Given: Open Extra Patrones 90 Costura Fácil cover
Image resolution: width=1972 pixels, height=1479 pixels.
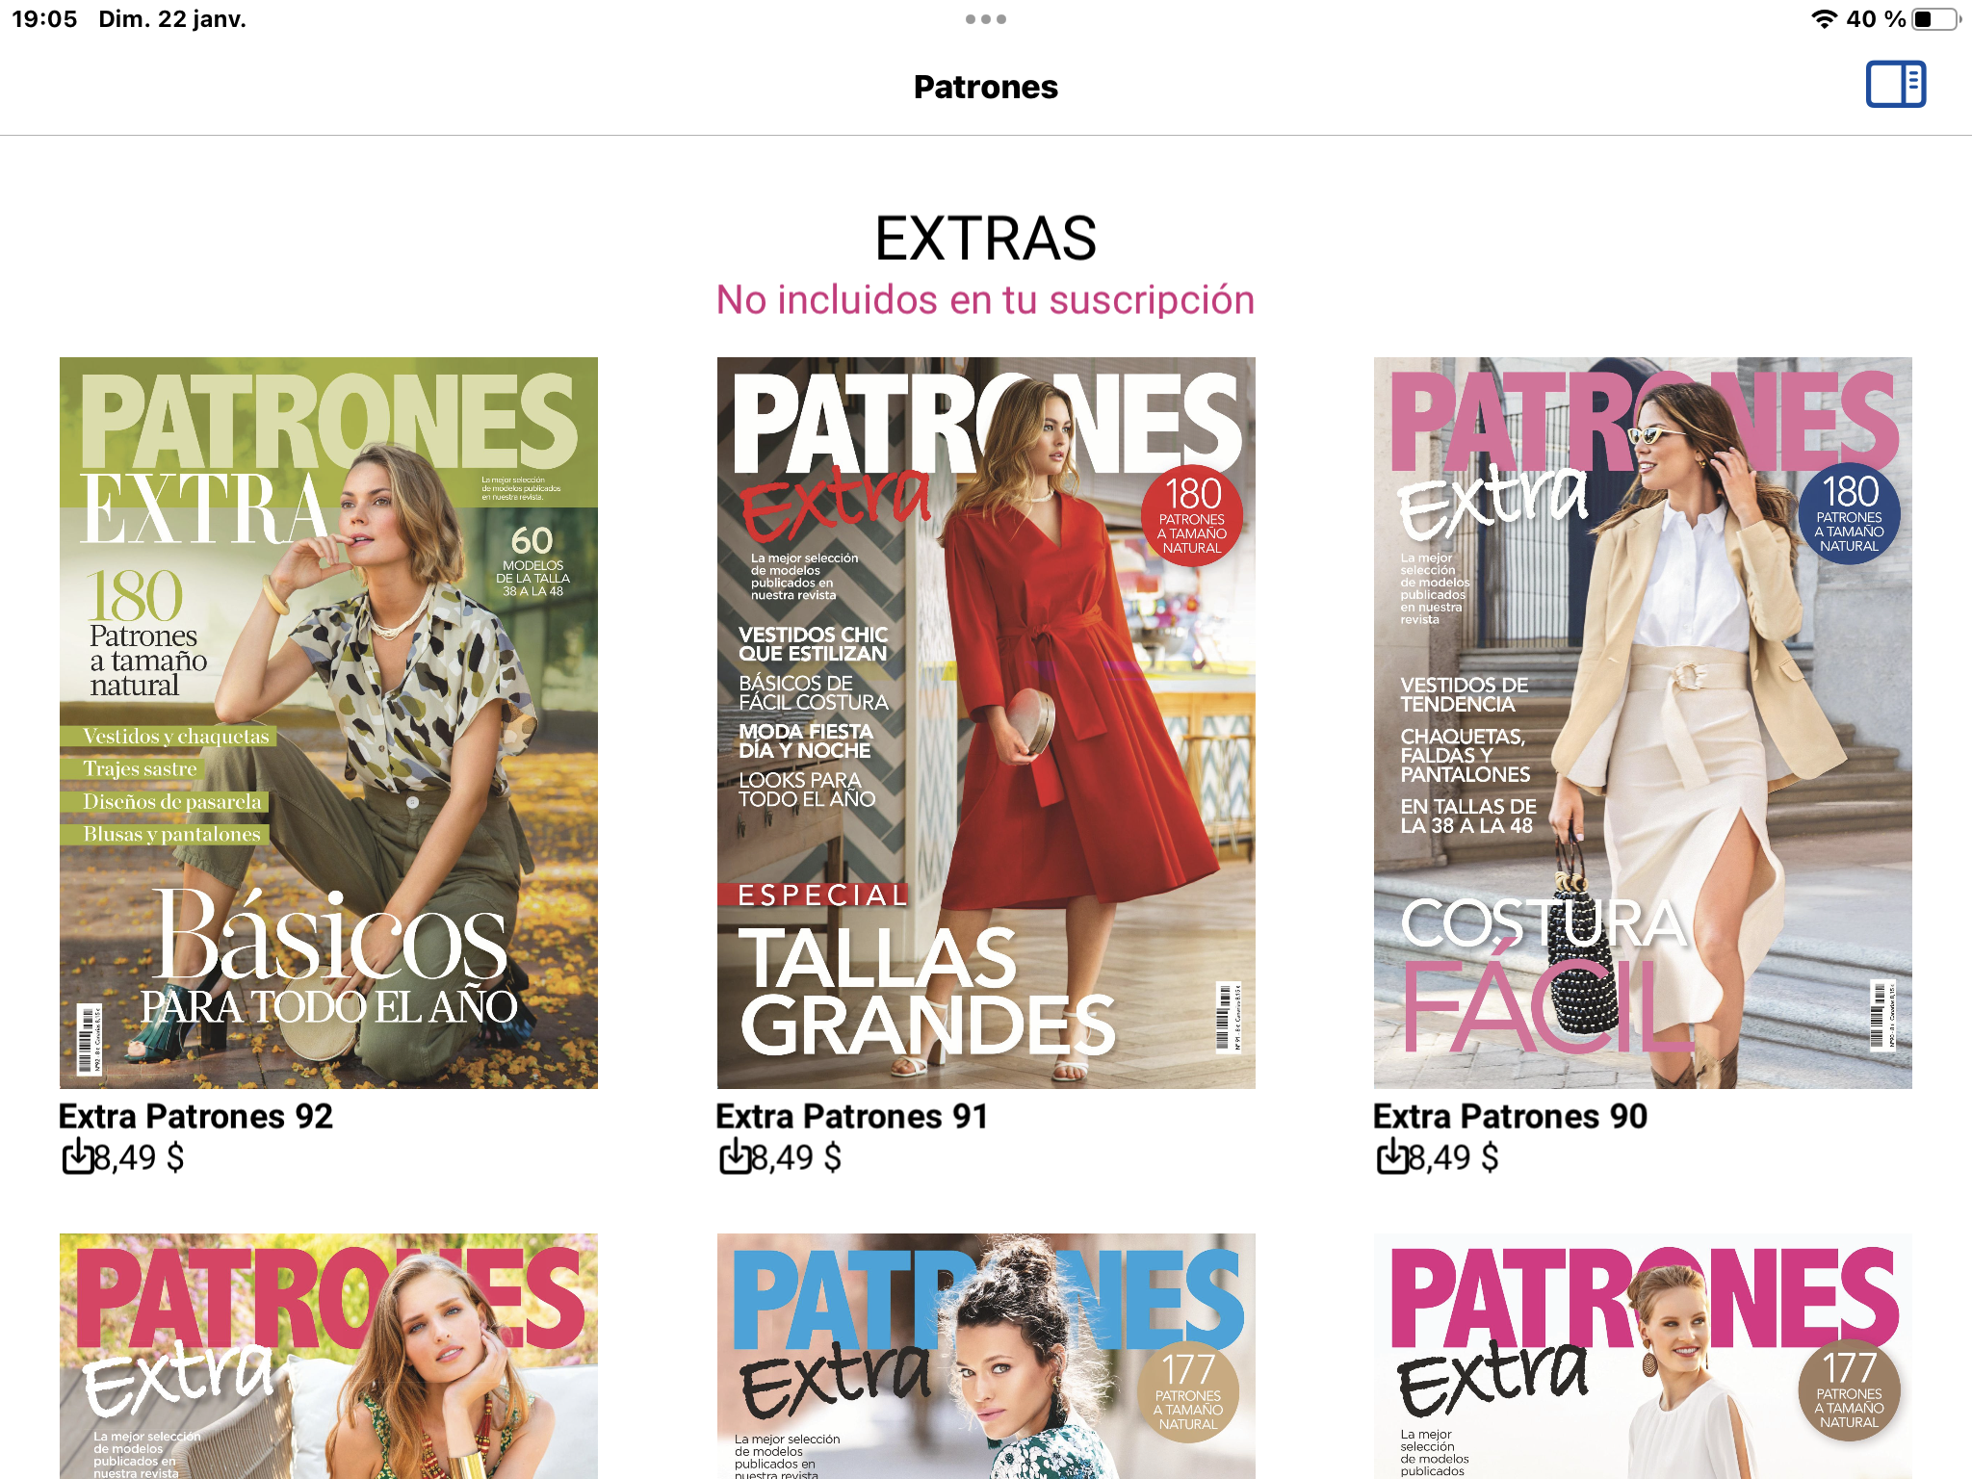Looking at the screenshot, I should pyautogui.click(x=1643, y=722).
